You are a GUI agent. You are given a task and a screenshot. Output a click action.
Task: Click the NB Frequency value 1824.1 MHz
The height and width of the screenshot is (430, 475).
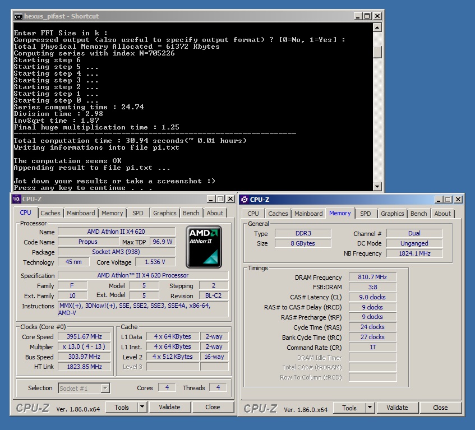pyautogui.click(x=415, y=253)
